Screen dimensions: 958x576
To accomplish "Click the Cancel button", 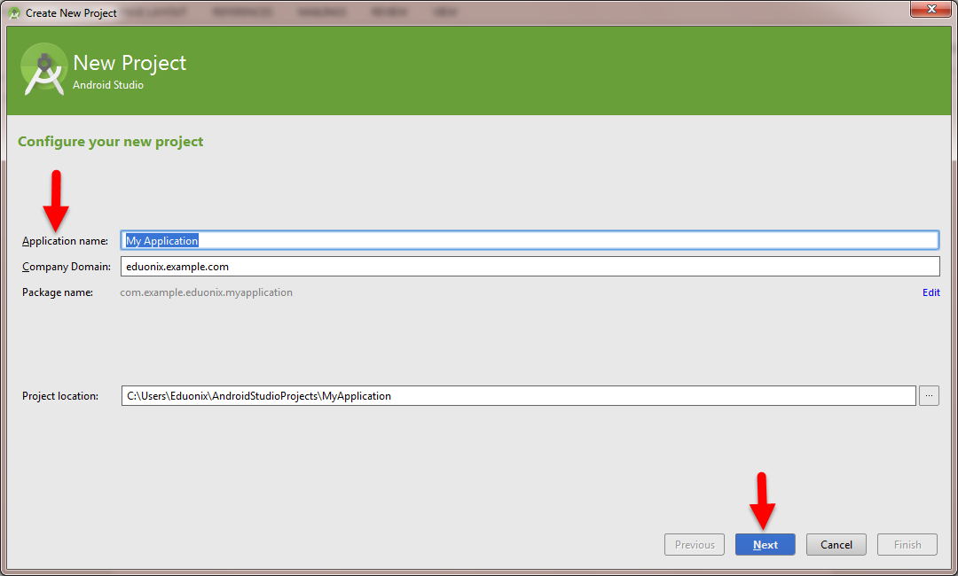I will click(836, 544).
